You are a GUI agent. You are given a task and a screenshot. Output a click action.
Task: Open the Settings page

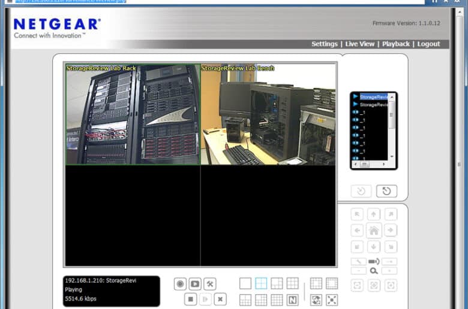coord(325,44)
